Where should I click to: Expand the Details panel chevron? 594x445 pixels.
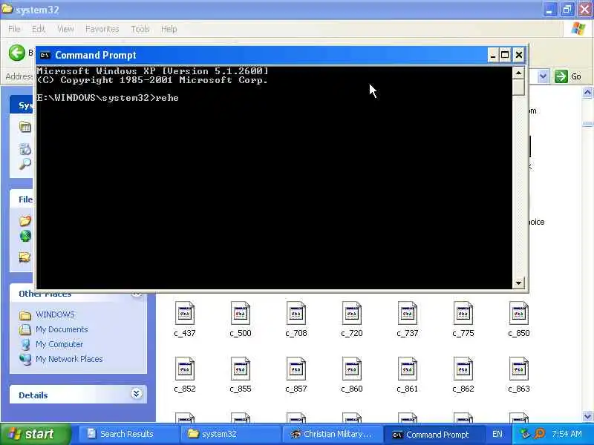[137, 394]
